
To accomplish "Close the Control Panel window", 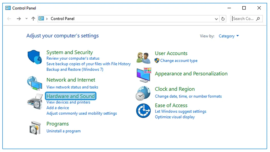I will (259, 8).
